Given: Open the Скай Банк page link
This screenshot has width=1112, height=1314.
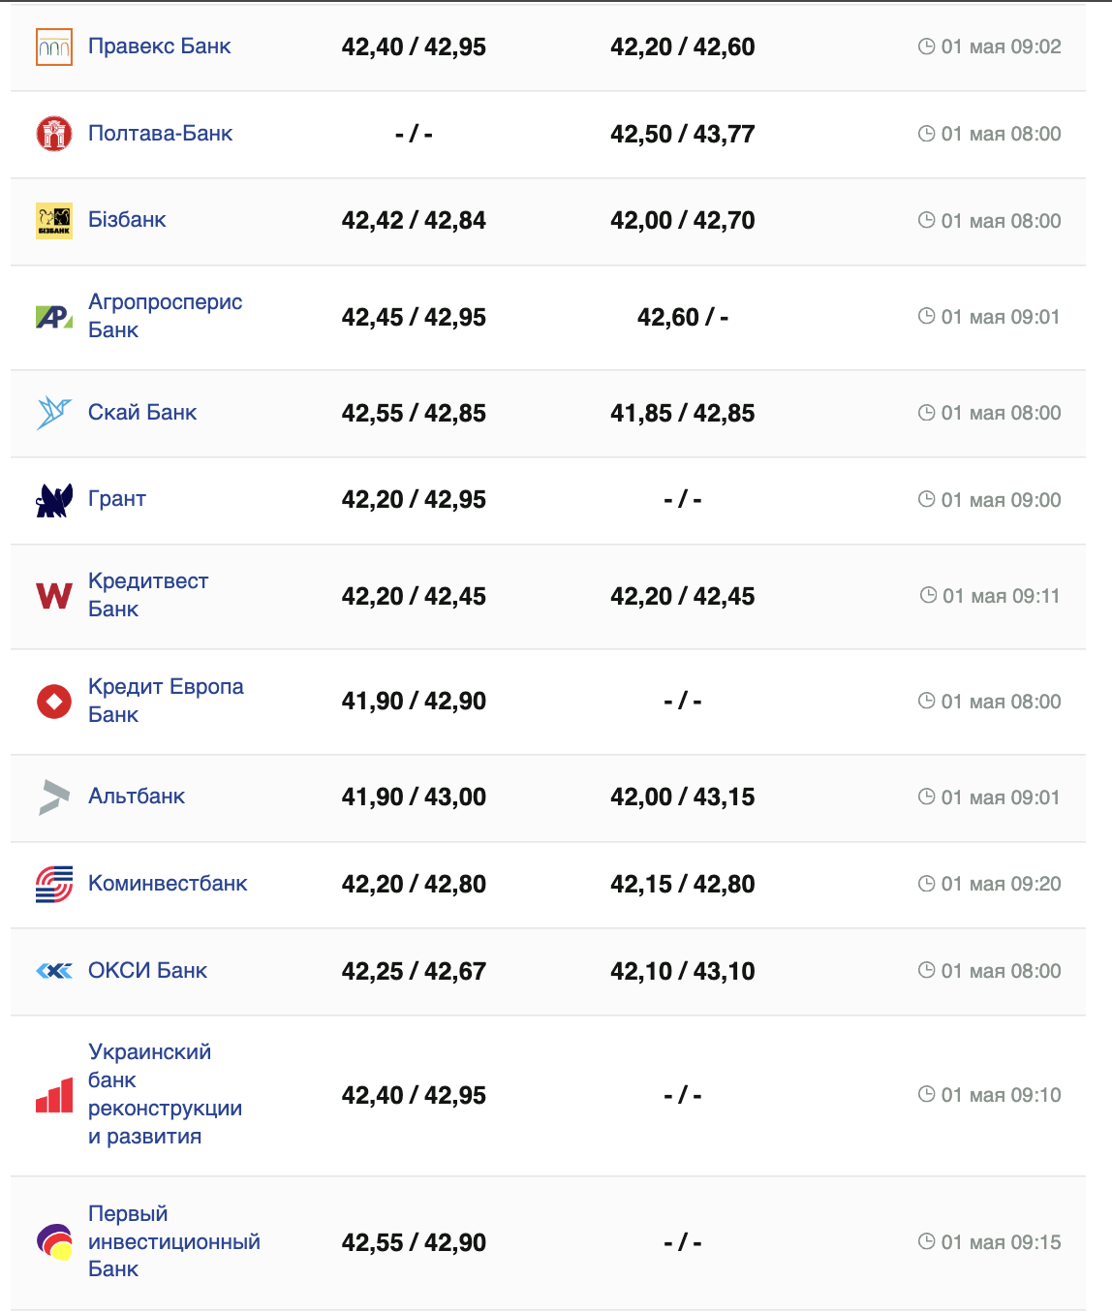Looking at the screenshot, I should (x=142, y=413).
